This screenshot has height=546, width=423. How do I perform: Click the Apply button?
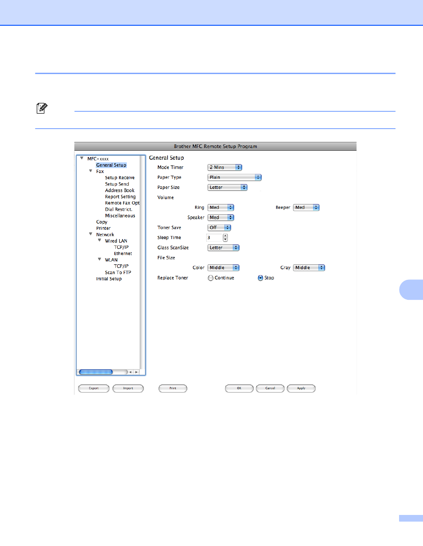[301, 388]
